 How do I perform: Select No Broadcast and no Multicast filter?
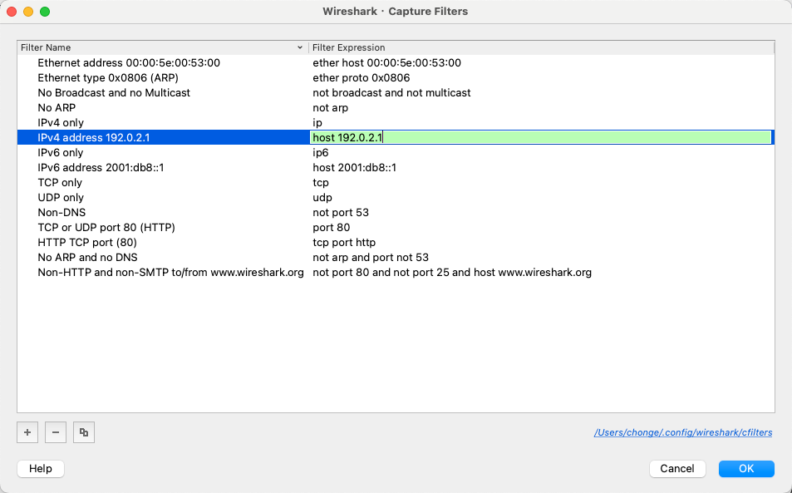point(114,93)
